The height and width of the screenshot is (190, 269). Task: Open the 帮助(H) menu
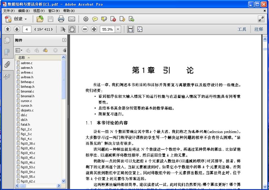pos(69,11)
